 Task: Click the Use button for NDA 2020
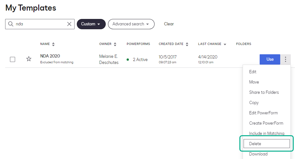click(270, 59)
